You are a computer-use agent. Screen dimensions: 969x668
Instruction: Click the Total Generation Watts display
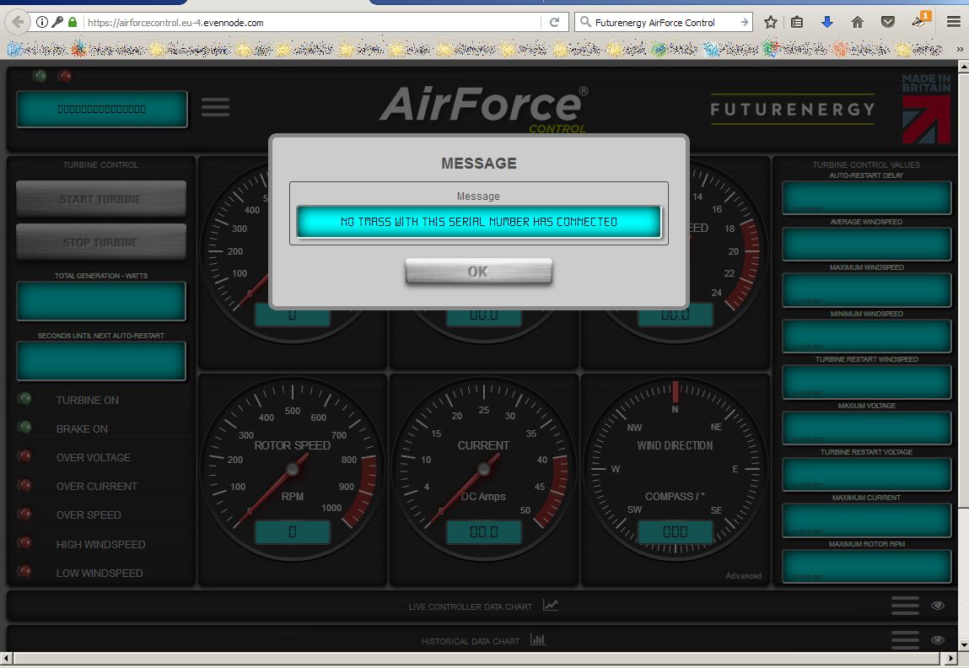101,301
